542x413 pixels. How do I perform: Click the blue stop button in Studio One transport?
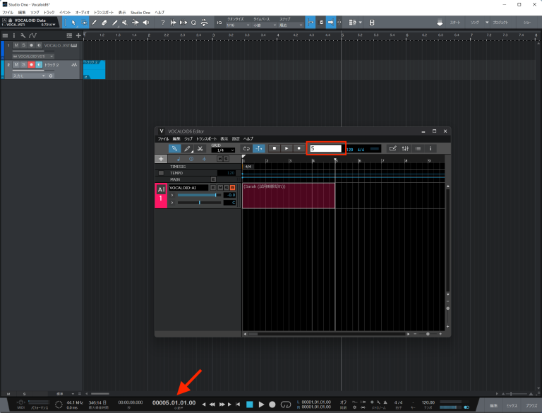pos(250,404)
